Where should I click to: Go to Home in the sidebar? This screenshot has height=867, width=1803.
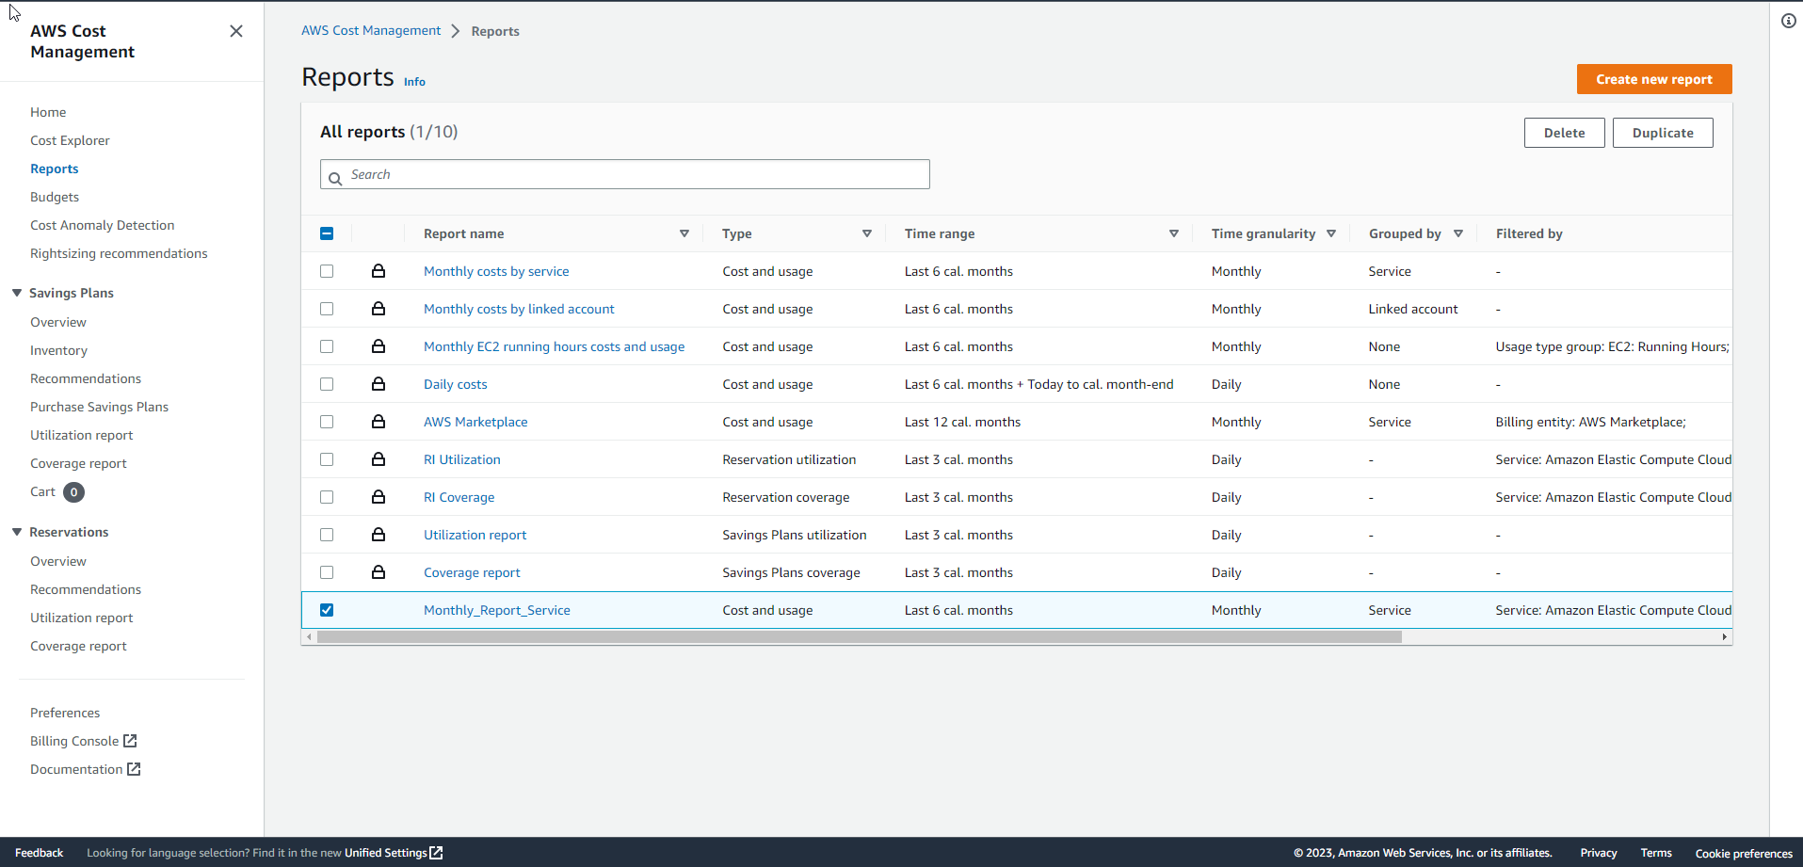pos(48,112)
